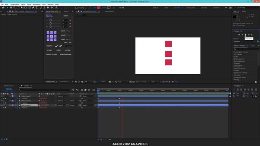
Task: Click the red Fill color swatch
Action: coord(99,8)
